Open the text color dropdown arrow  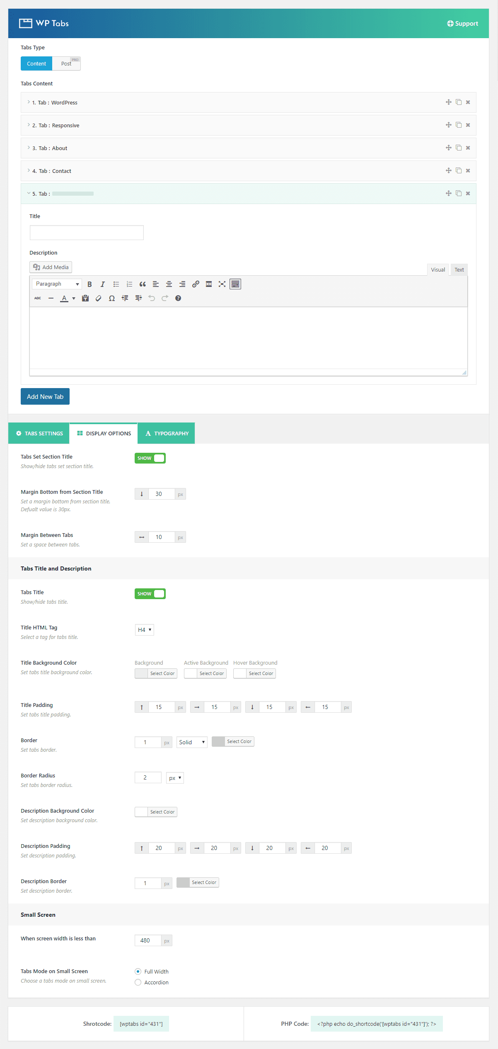74,298
